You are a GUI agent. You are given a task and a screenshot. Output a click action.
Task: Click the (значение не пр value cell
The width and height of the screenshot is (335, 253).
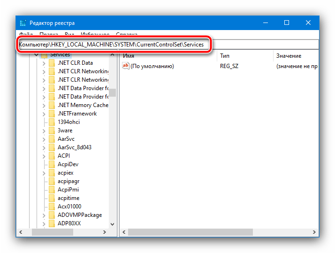[x=297, y=66]
